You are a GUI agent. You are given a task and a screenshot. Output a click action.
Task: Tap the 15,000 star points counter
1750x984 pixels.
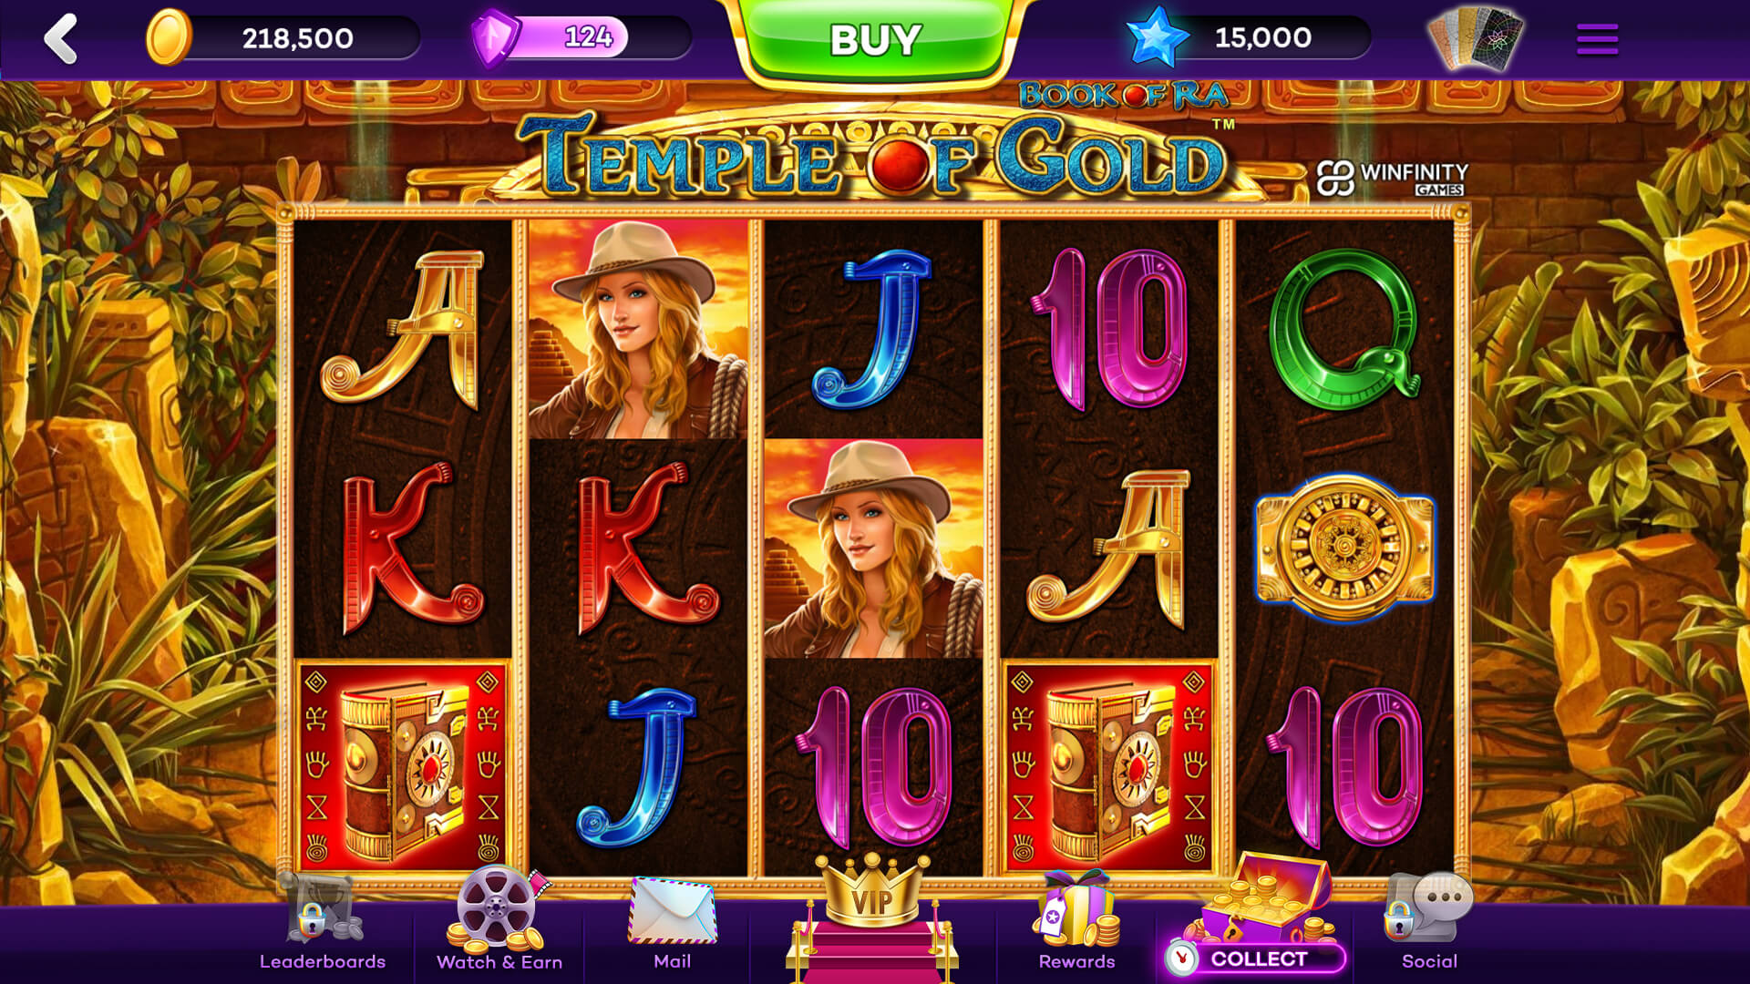[x=1263, y=37]
